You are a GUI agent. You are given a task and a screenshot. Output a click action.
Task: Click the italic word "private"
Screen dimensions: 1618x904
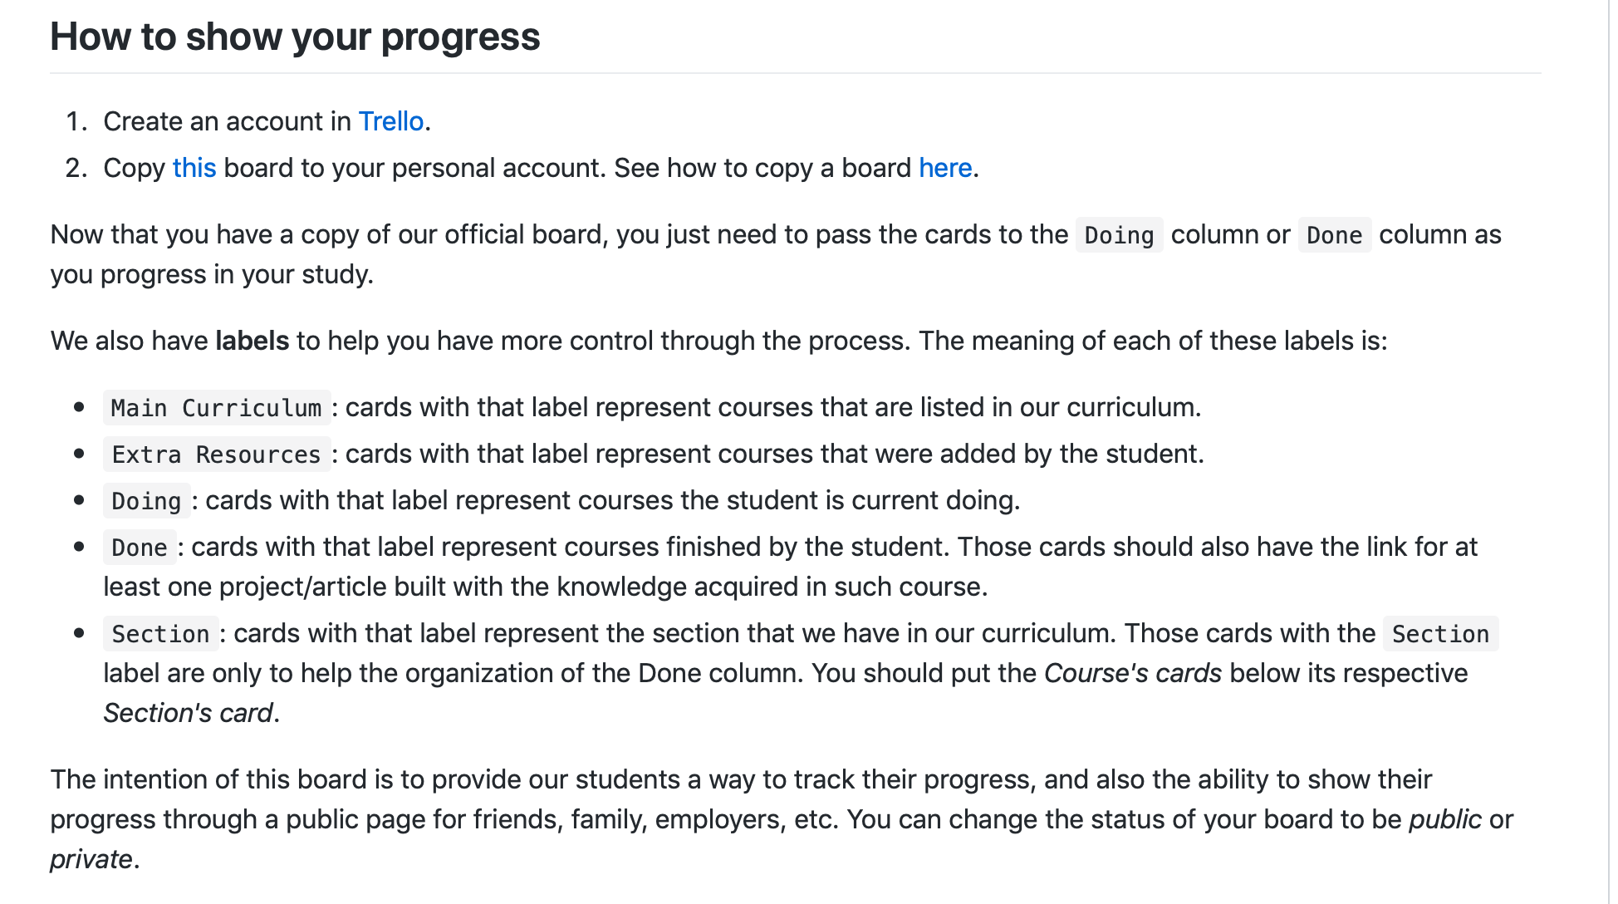pos(91,859)
